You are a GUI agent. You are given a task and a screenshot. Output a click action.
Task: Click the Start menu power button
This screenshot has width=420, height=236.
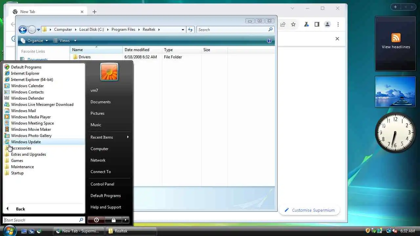coord(96,220)
